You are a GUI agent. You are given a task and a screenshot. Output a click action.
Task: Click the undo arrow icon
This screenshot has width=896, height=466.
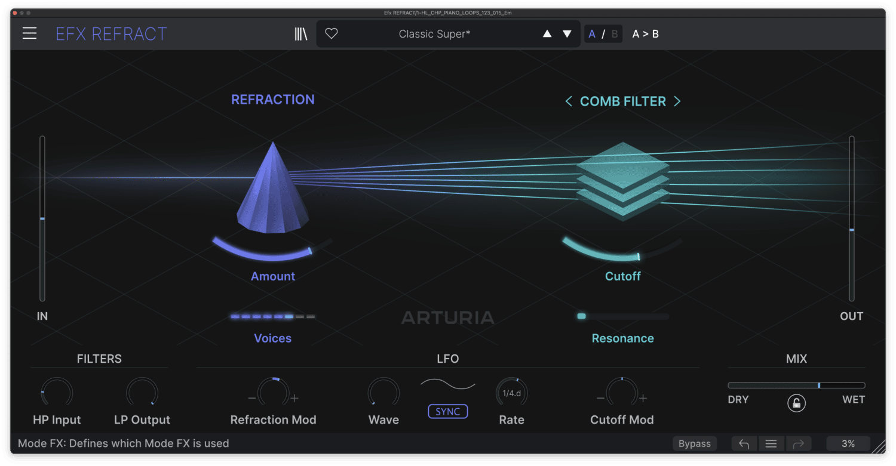coord(744,443)
